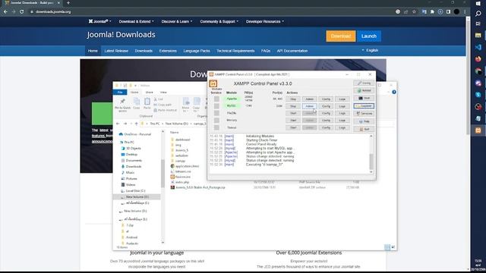Toggle Apache service checkbox
The height and width of the screenshot is (273, 486).
coord(216,99)
